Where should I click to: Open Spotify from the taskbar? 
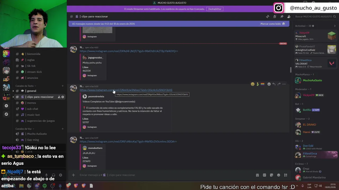(44, 186)
